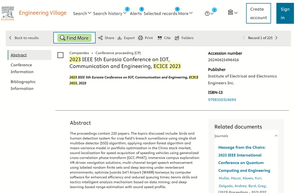Click the Accession number label
This screenshot has height=193, width=295.
coord(225,53)
